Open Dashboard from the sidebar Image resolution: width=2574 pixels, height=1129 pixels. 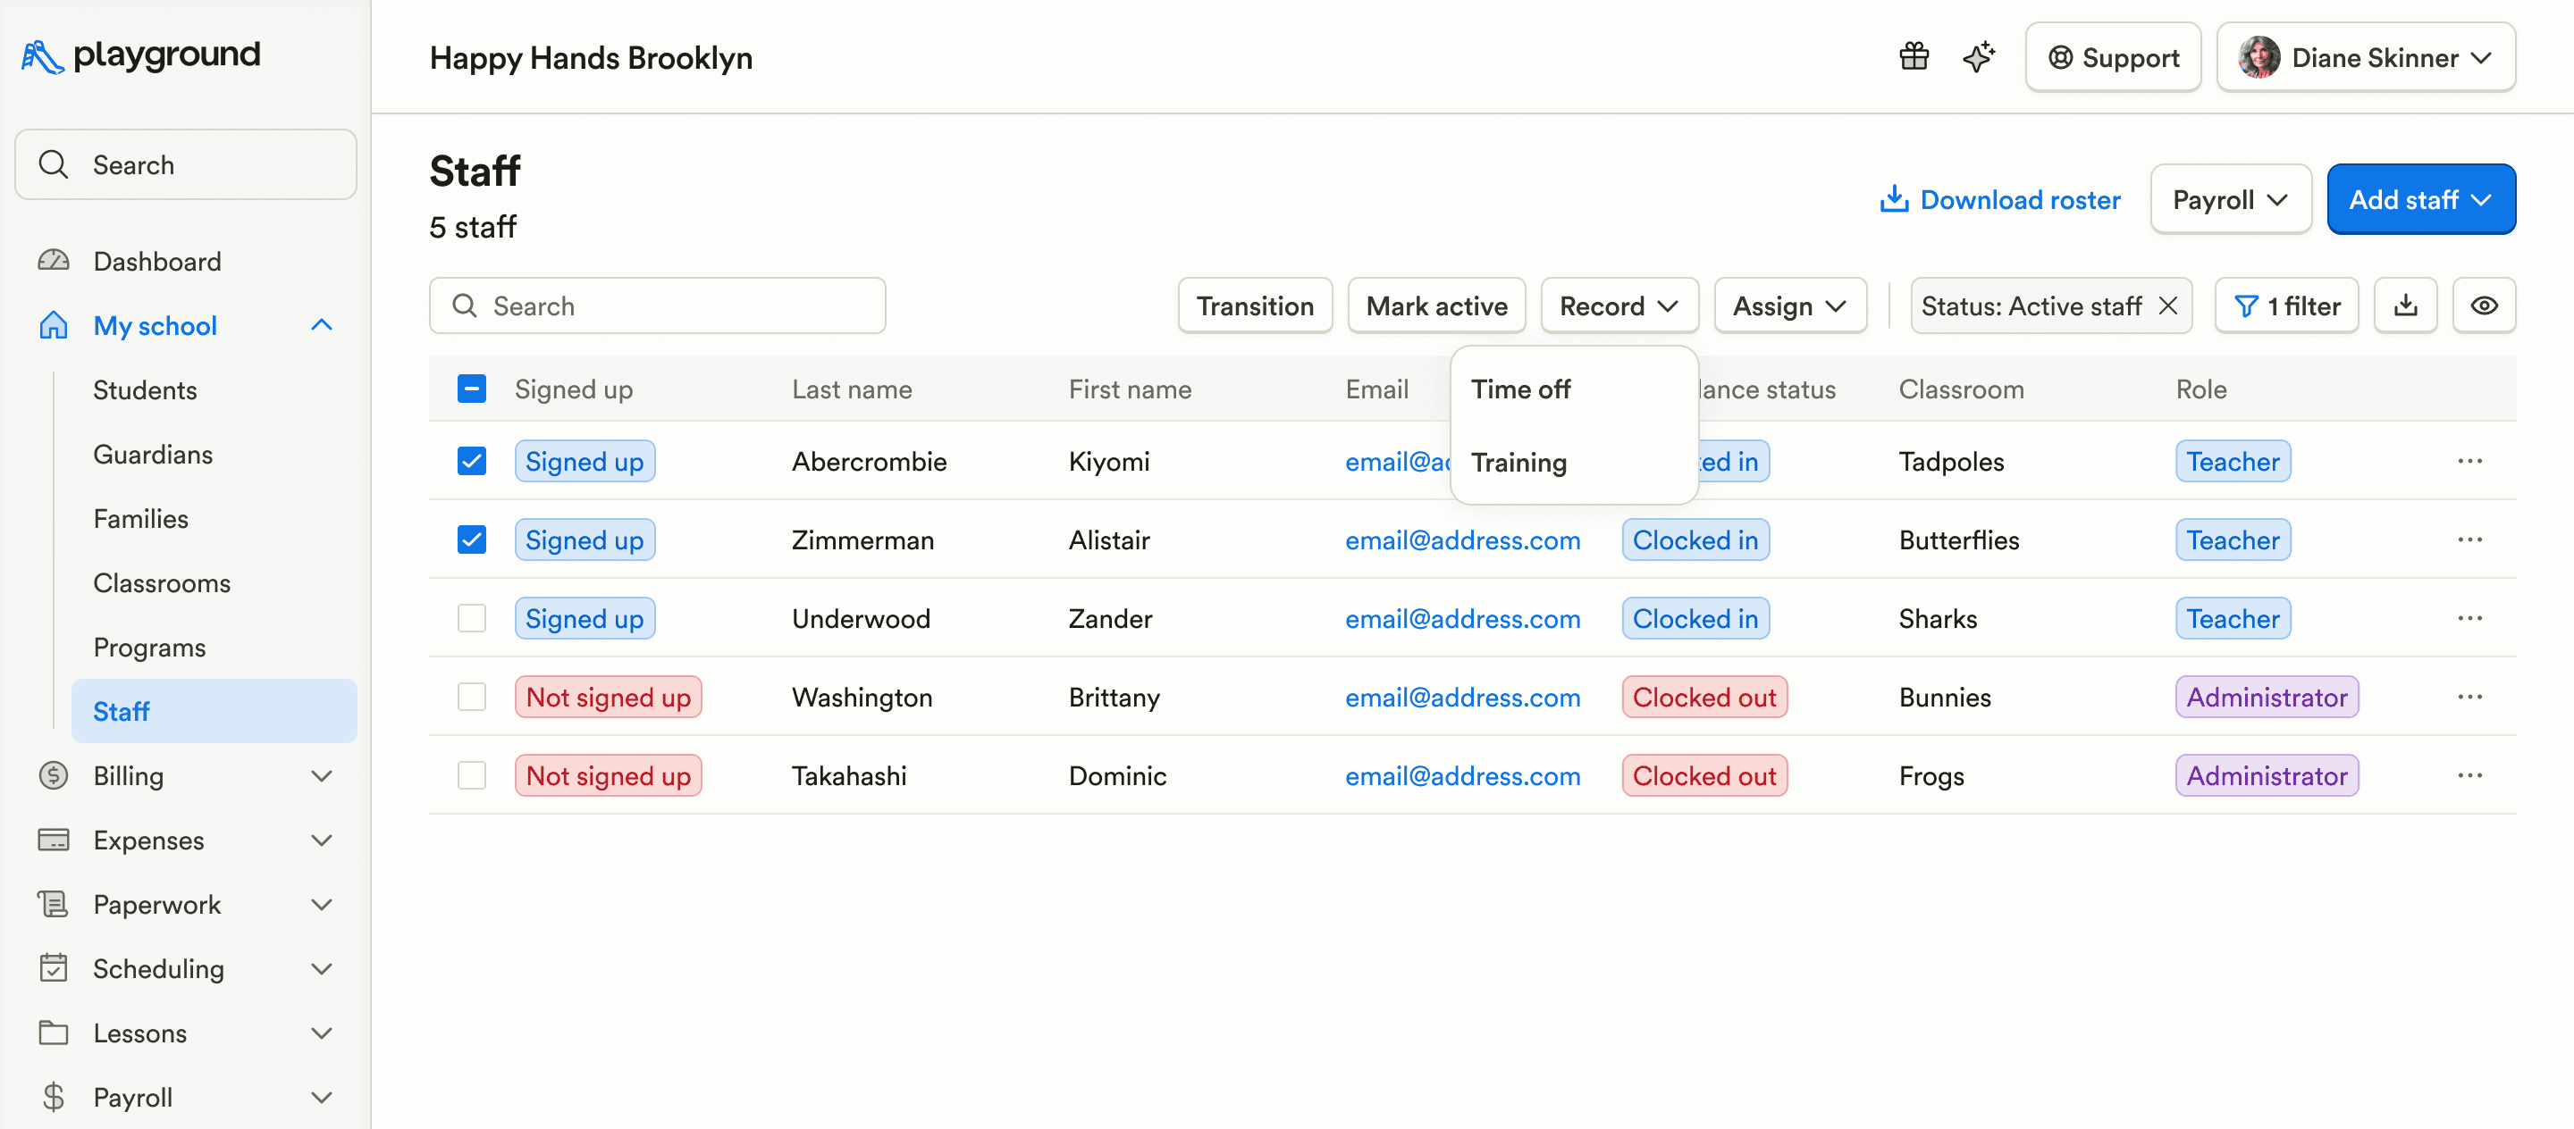[157, 262]
